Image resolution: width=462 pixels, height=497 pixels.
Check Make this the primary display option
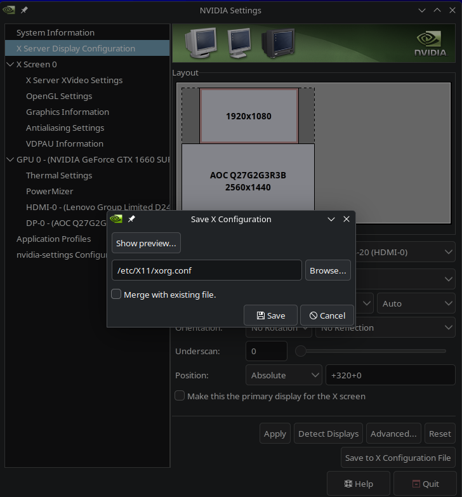point(181,396)
